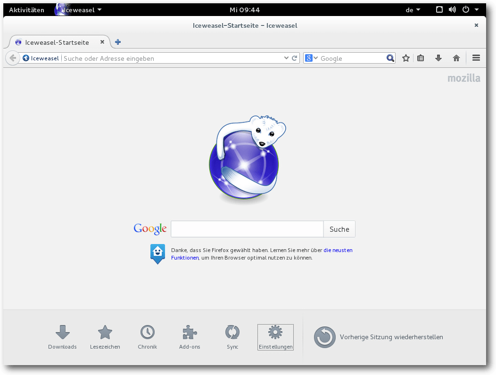Open the de keyboard layout dropdown

point(413,10)
